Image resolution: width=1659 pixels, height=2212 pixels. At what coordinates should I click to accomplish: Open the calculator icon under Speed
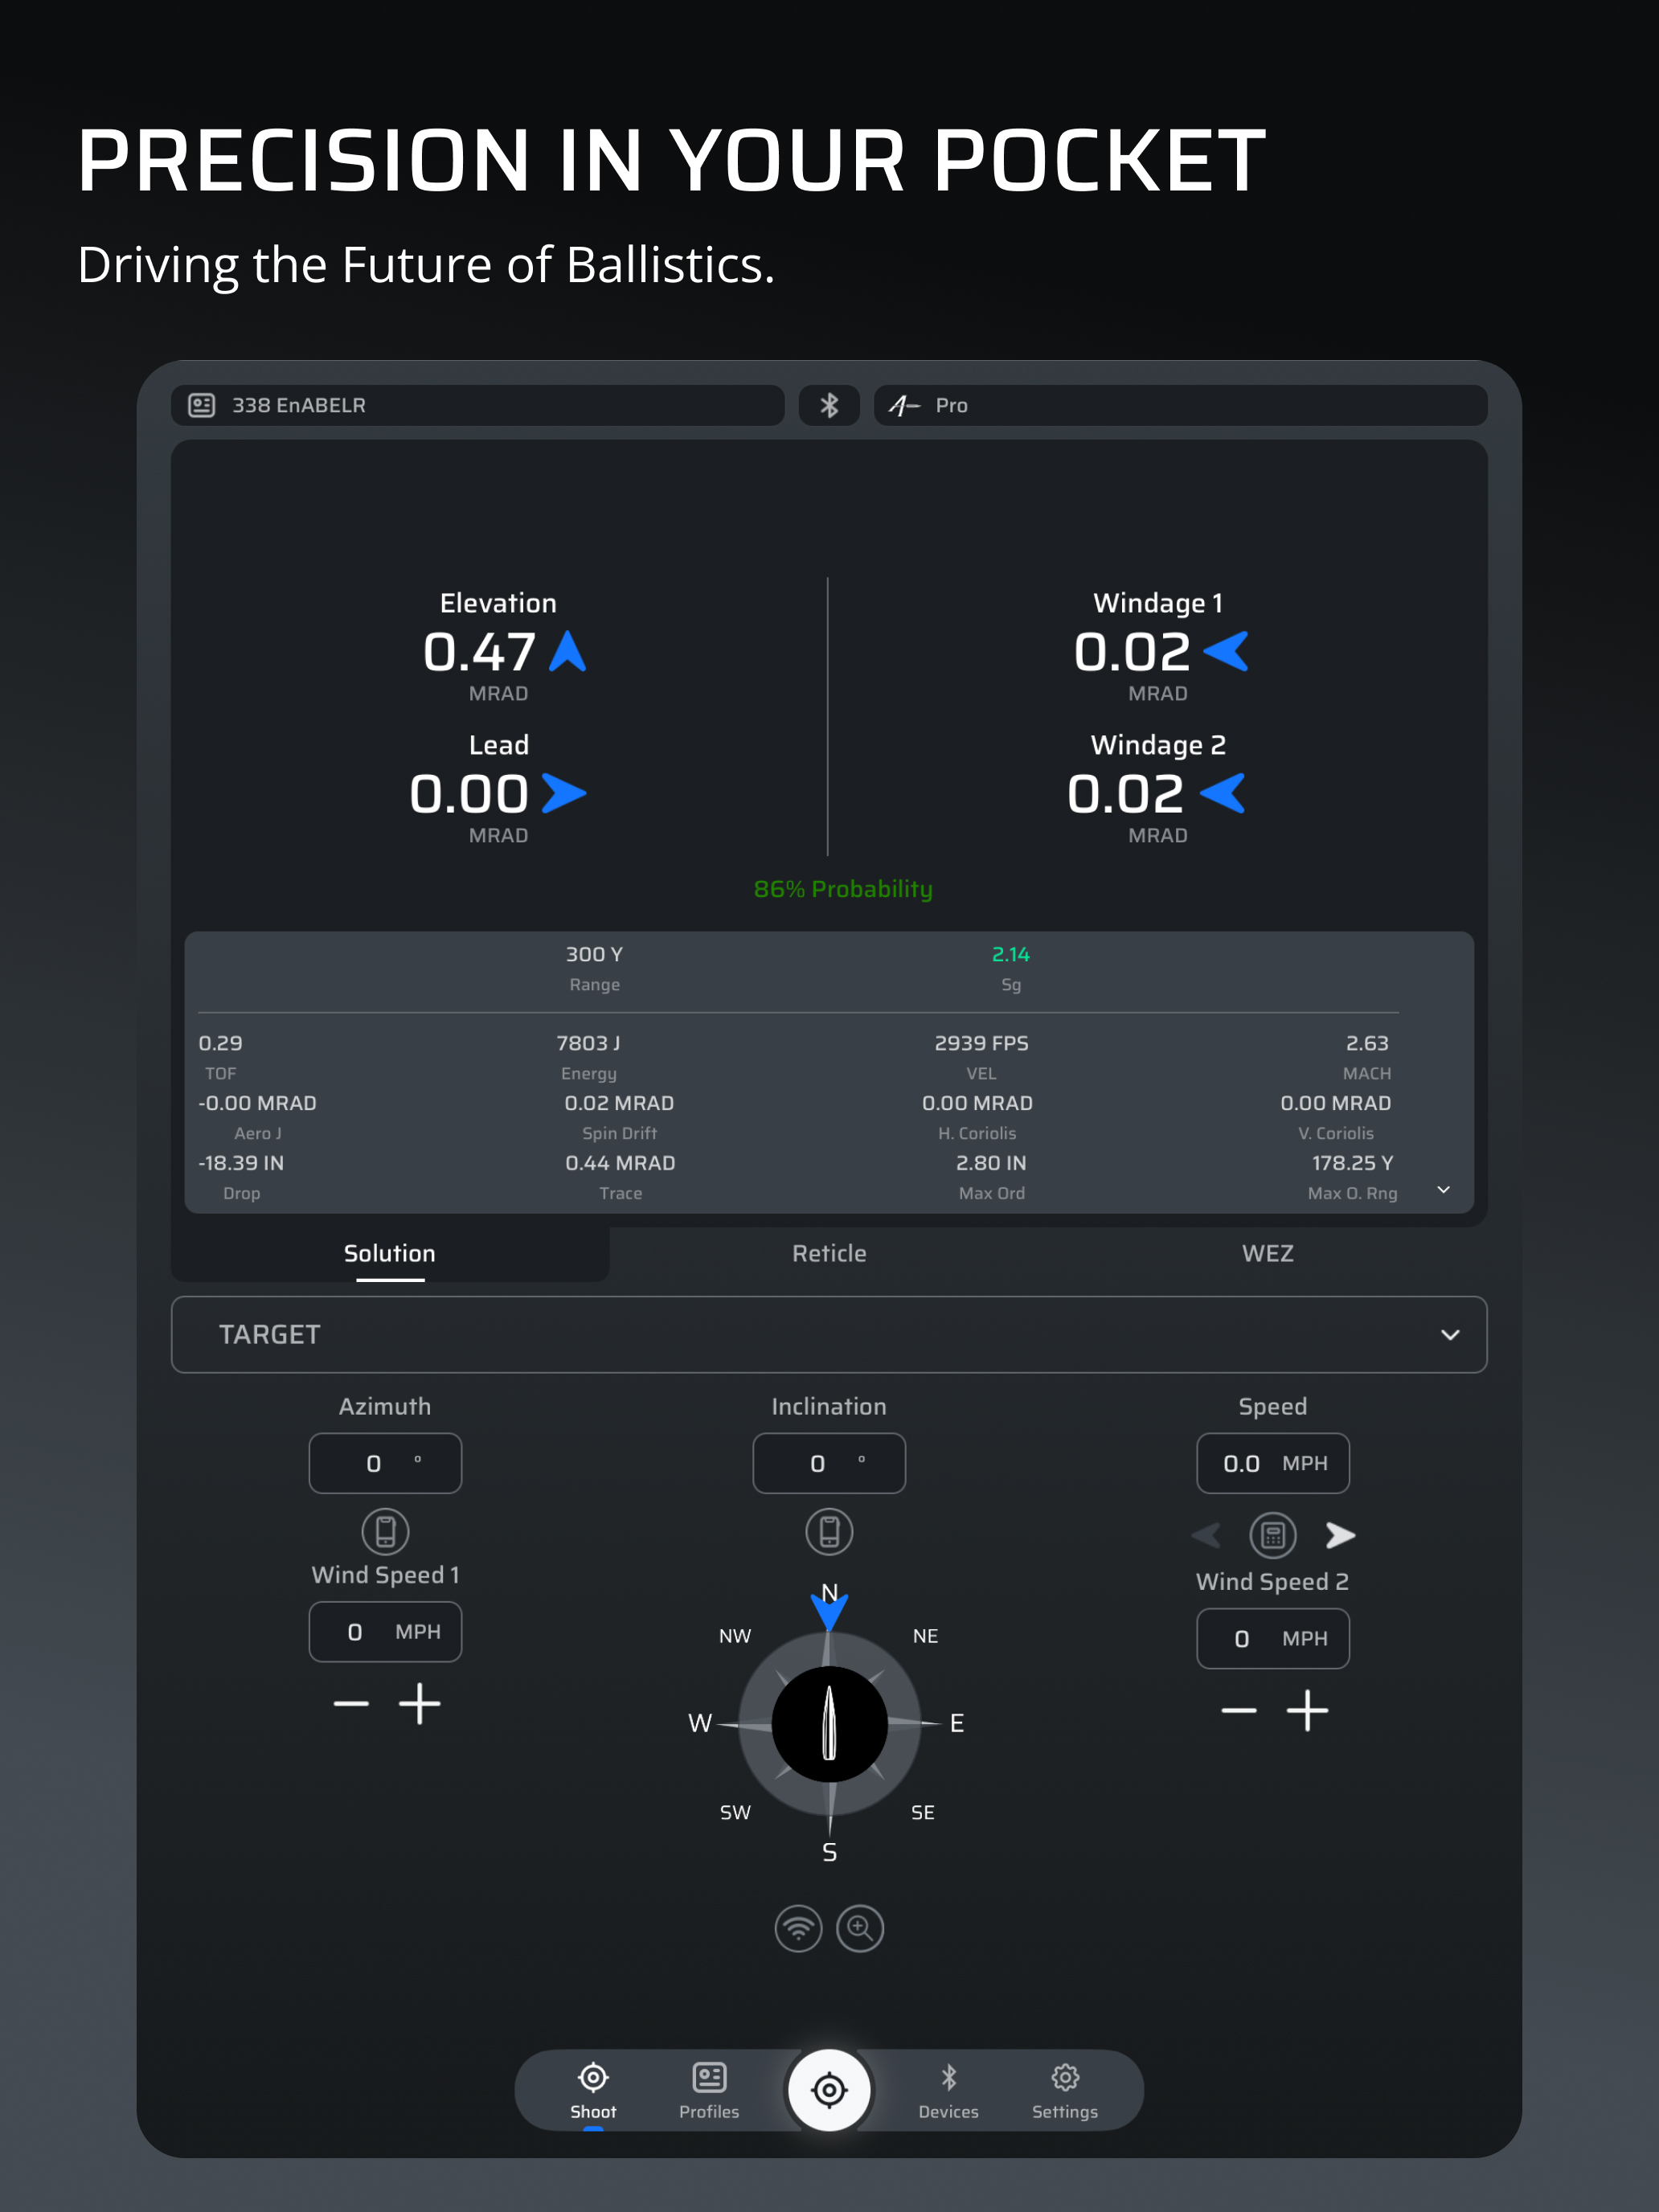(1272, 1535)
